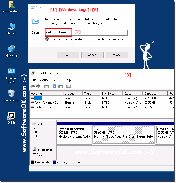Close the Run dialog with X button
Screen dimensions: 176x183
(x=131, y=8)
